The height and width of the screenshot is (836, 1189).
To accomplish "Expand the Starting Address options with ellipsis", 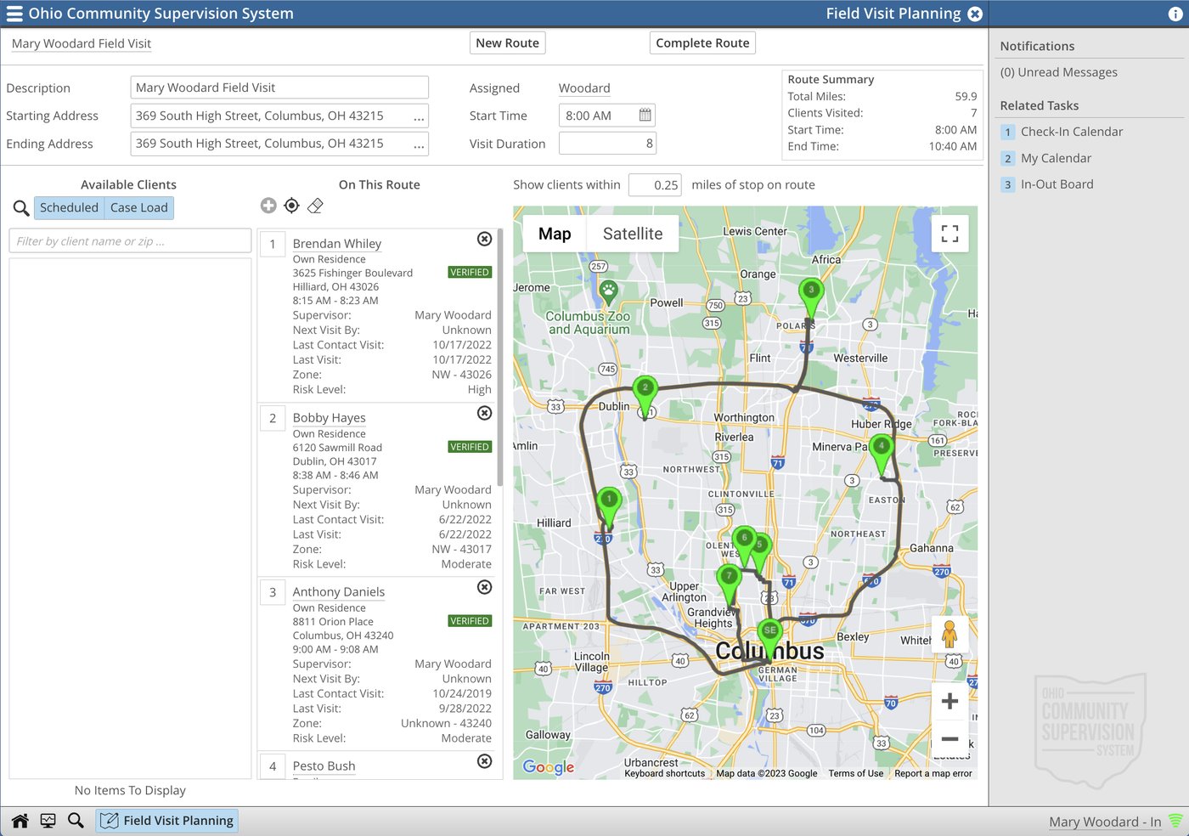I will click(x=418, y=116).
